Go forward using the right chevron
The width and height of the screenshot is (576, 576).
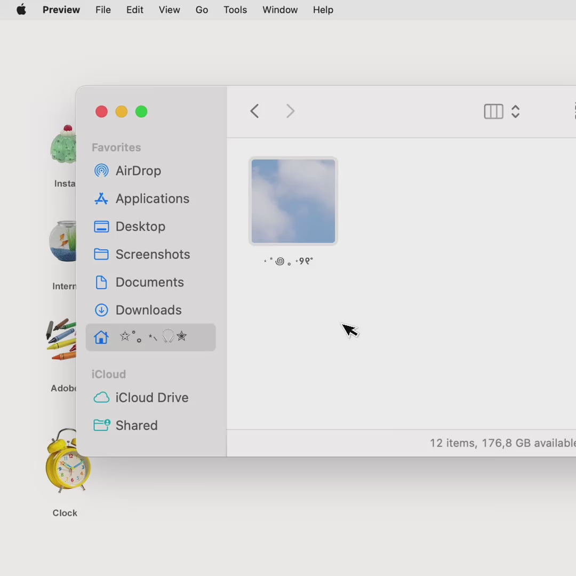click(290, 111)
